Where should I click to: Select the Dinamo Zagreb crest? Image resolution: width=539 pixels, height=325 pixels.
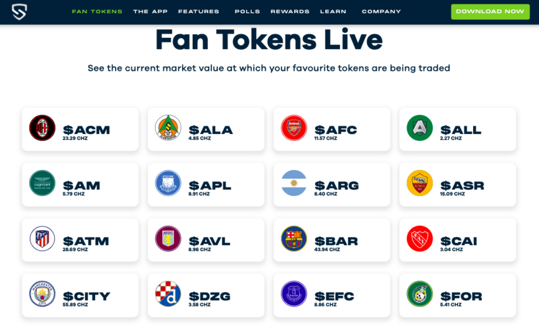click(168, 294)
